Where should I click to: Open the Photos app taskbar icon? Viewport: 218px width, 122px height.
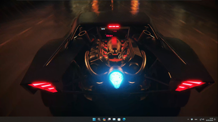pyautogui.click(x=114, y=119)
